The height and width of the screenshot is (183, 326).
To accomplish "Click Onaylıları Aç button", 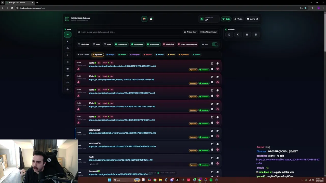I will (121, 44).
